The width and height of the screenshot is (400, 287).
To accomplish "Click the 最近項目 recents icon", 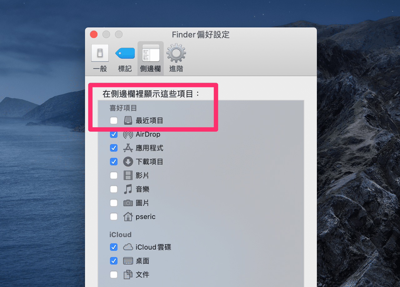I will (x=128, y=120).
